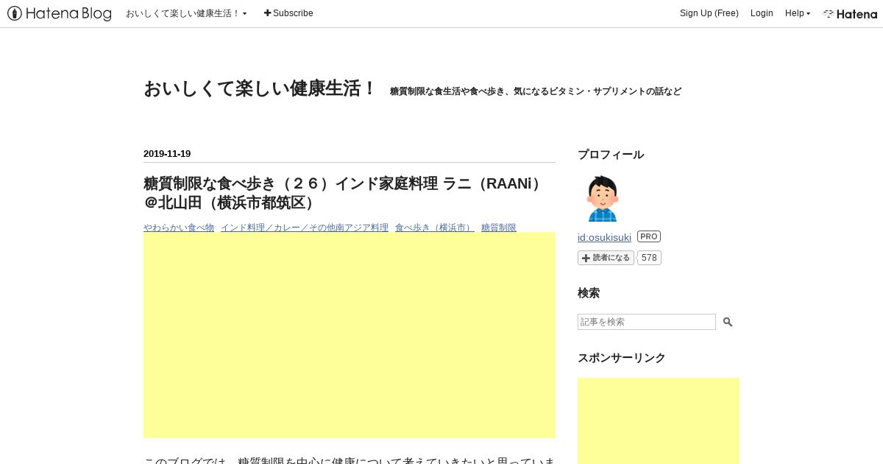Select the 糖質制限 category tag
Viewport: 883px width, 464px height.
click(499, 228)
